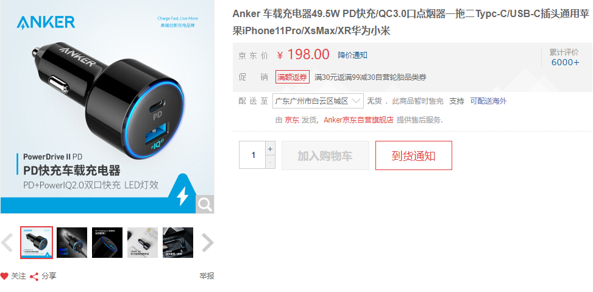Decrease quantity with the minus button

coord(270,162)
